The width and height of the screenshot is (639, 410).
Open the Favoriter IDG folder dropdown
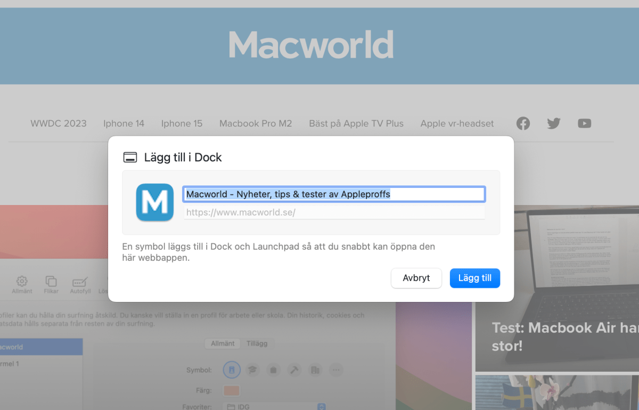click(x=275, y=407)
